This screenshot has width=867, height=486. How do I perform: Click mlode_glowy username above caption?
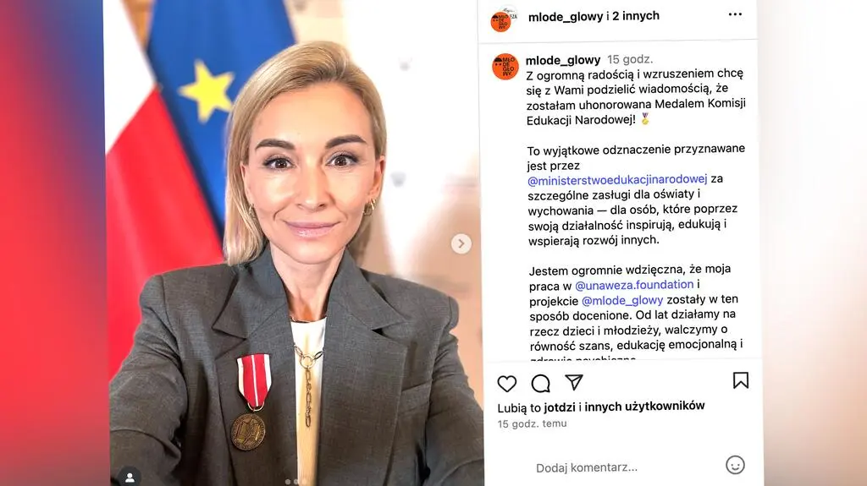563,60
